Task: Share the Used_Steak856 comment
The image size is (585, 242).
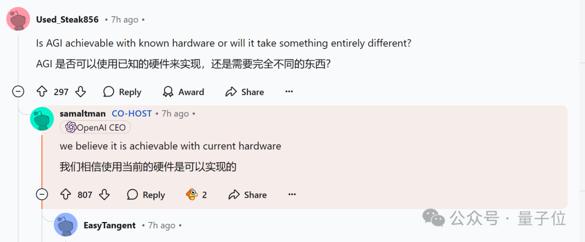Action: (245, 92)
